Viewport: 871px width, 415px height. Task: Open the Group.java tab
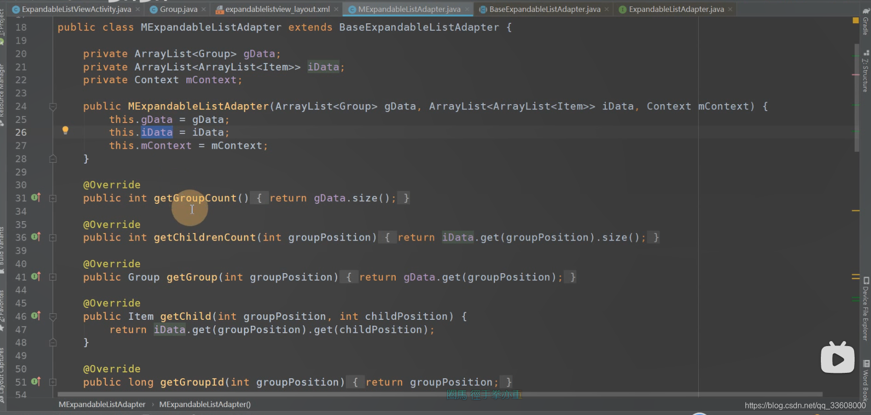click(x=178, y=9)
